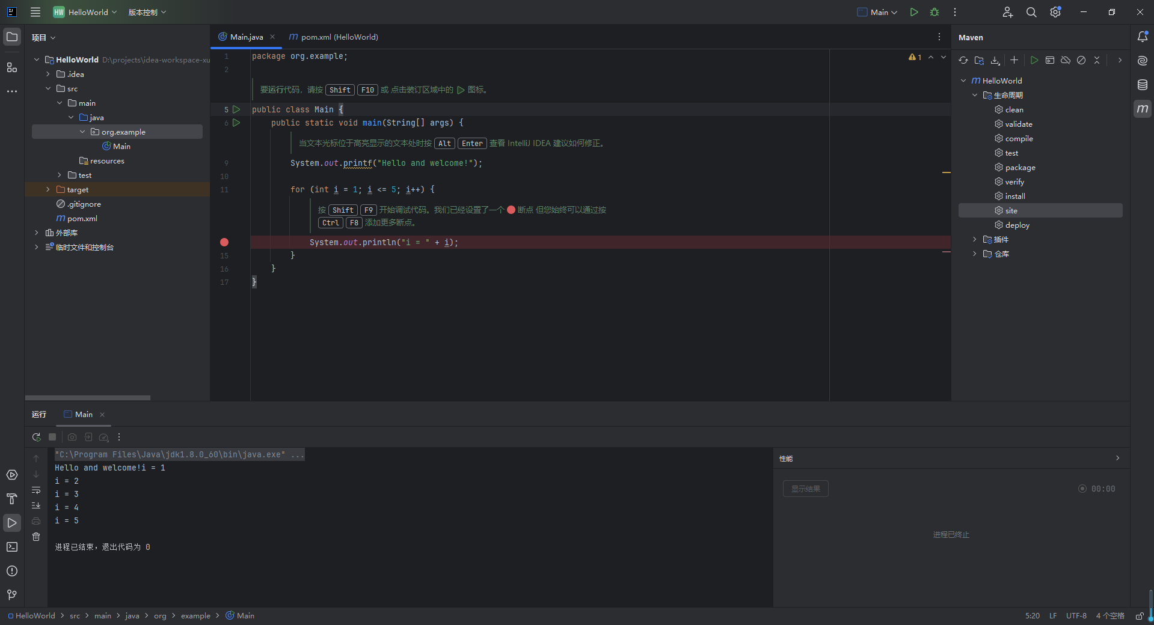Toggle soft-wrap in the console

(36, 490)
